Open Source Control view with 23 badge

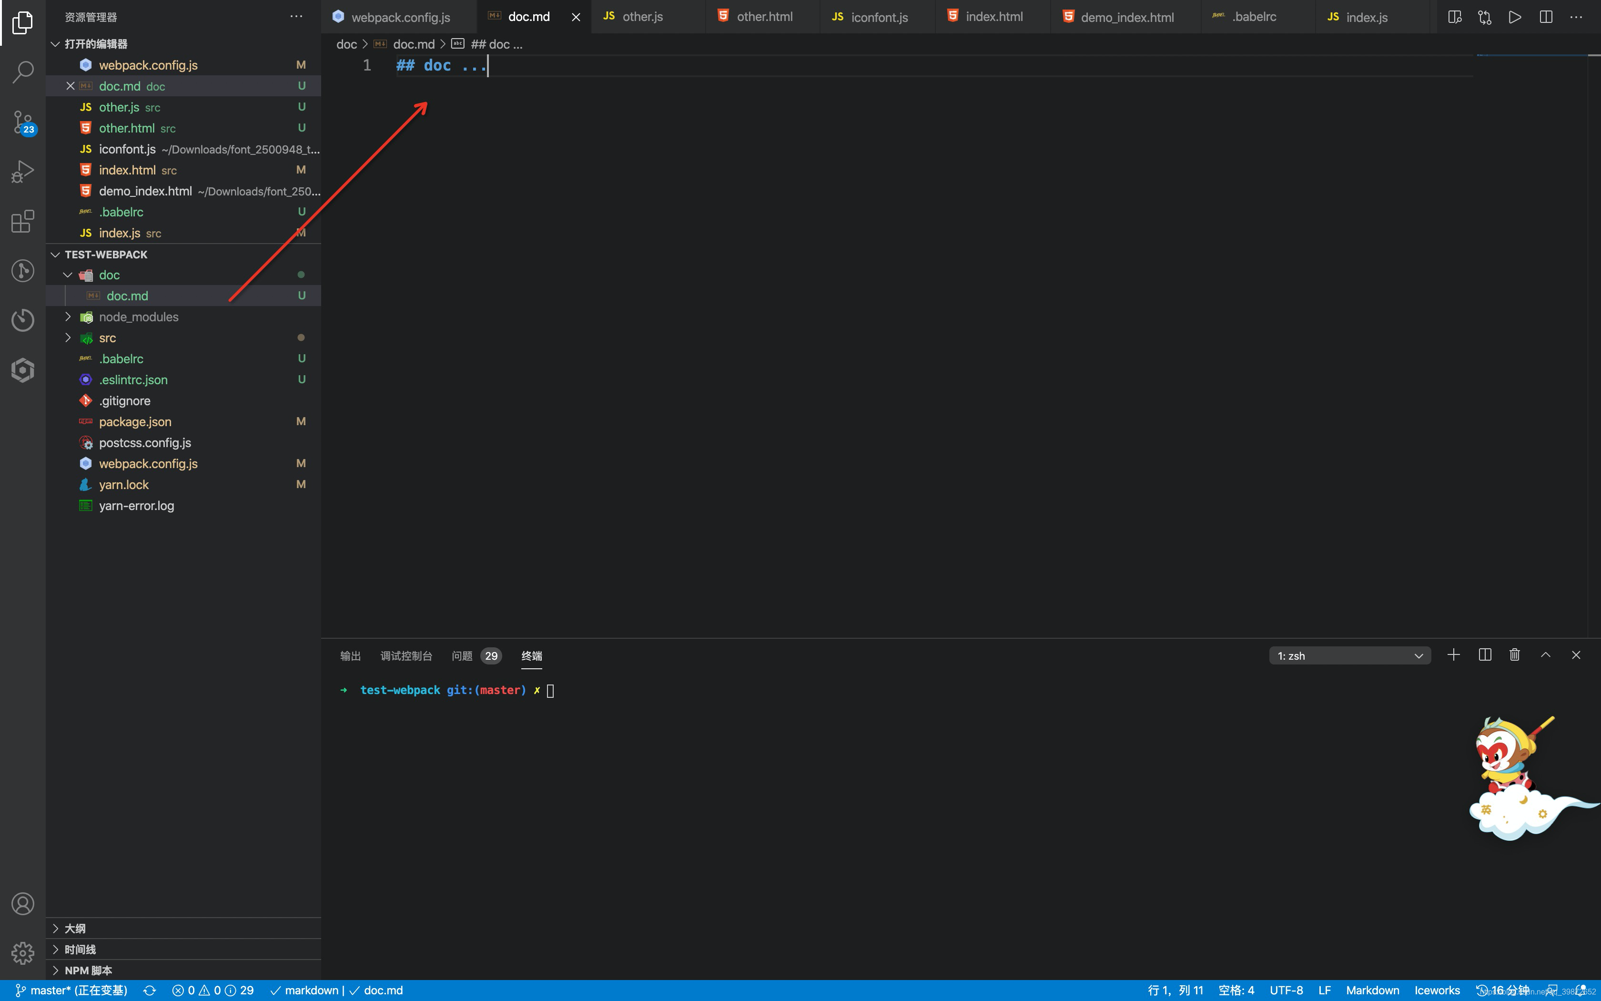[x=22, y=123]
